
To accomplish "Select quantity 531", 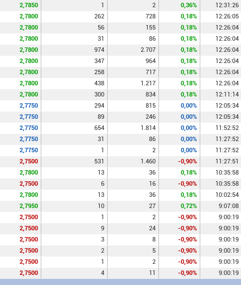I will 99,161.
